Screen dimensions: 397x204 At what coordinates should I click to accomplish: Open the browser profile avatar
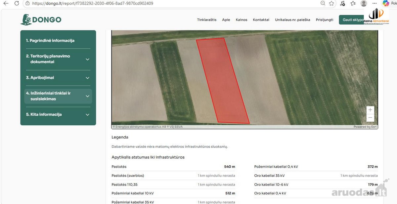pos(364,3)
